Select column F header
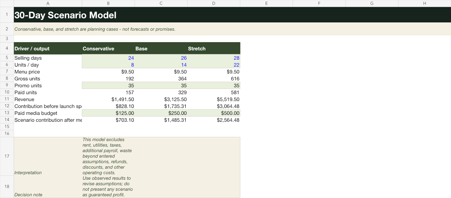 [x=319, y=3]
